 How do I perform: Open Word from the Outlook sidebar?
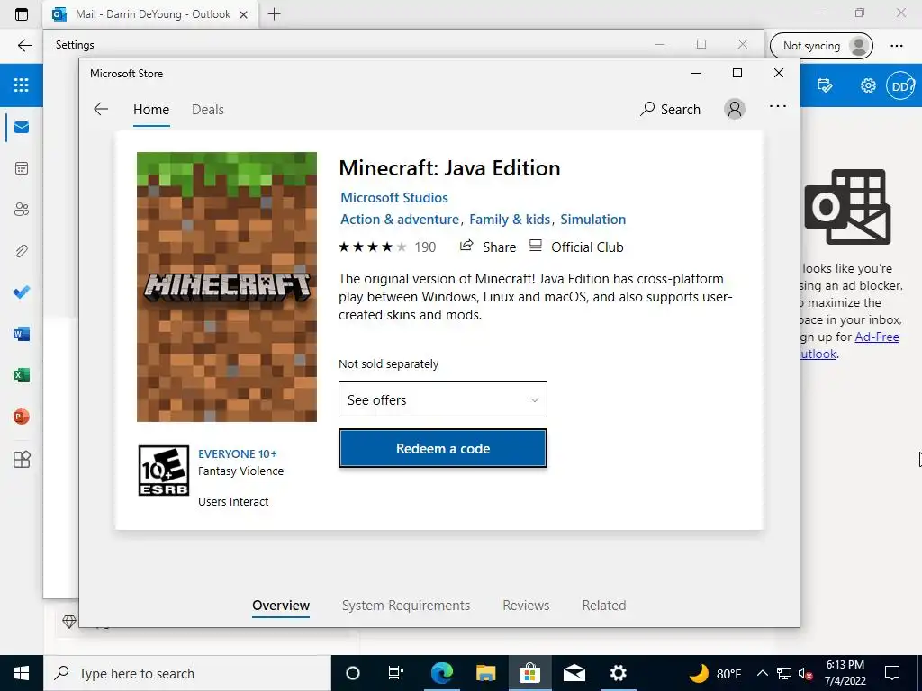(22, 334)
